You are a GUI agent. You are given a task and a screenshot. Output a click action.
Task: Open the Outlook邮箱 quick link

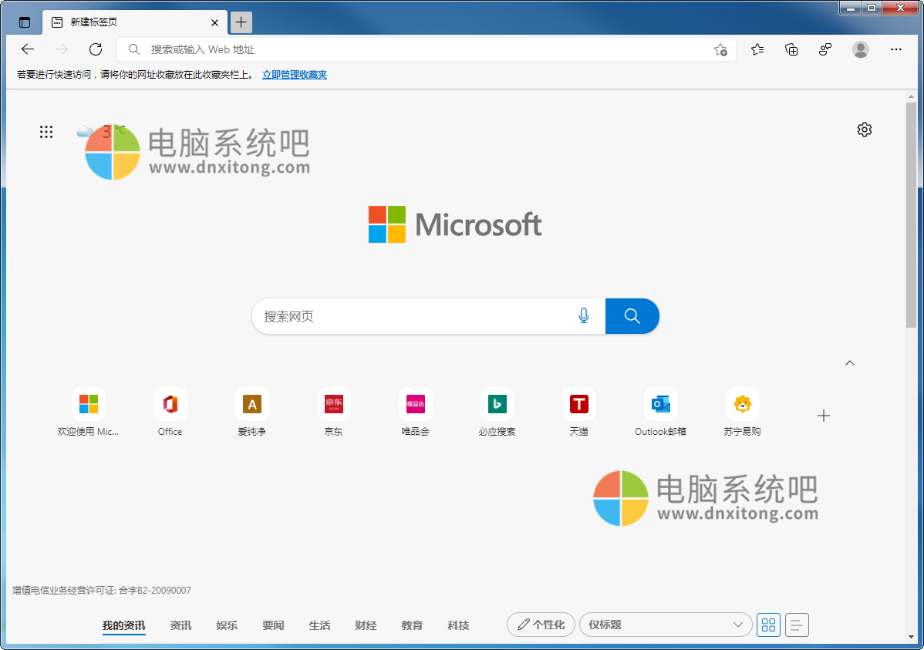coord(660,413)
